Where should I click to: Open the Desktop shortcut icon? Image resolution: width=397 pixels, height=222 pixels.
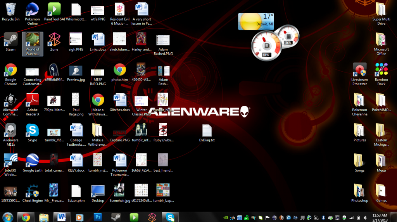pyautogui.click(x=98, y=193)
